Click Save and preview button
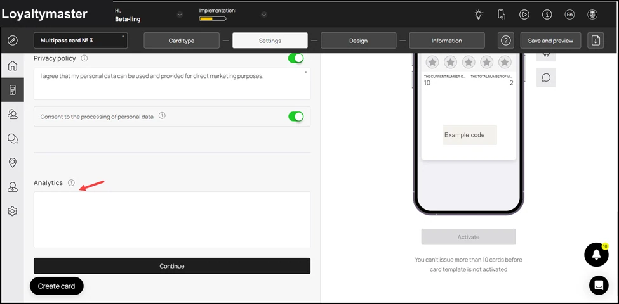This screenshot has height=304, width=619. point(550,41)
